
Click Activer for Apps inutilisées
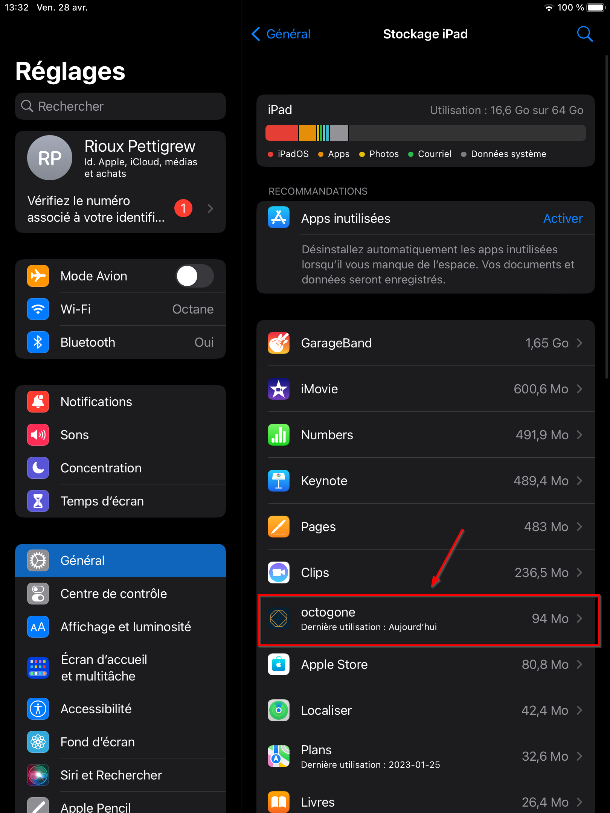[x=563, y=218]
